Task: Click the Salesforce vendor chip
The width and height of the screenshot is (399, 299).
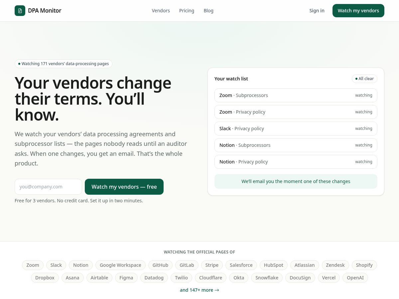Action: (241, 265)
